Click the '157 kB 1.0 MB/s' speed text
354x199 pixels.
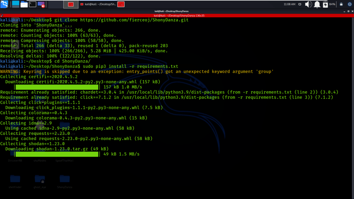122,87
